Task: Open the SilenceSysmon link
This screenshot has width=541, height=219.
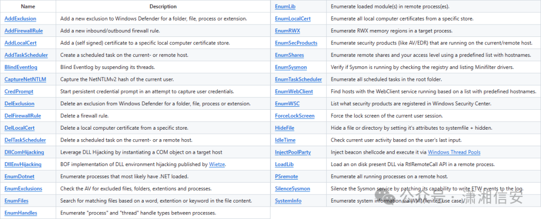Action: (293, 189)
